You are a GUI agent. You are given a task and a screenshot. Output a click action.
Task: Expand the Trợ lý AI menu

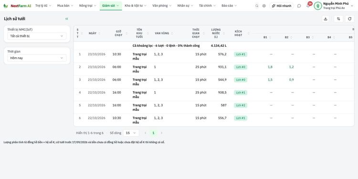(43, 6)
